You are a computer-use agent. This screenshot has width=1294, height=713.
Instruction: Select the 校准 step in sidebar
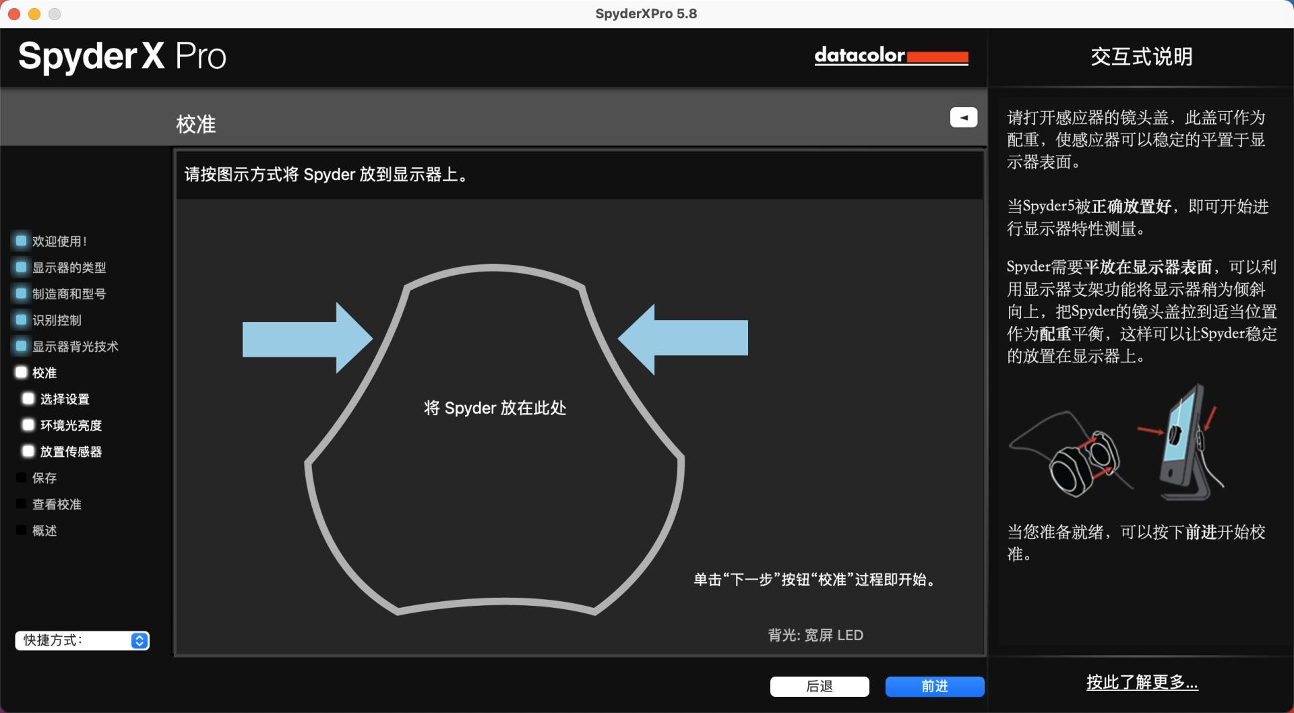[43, 372]
